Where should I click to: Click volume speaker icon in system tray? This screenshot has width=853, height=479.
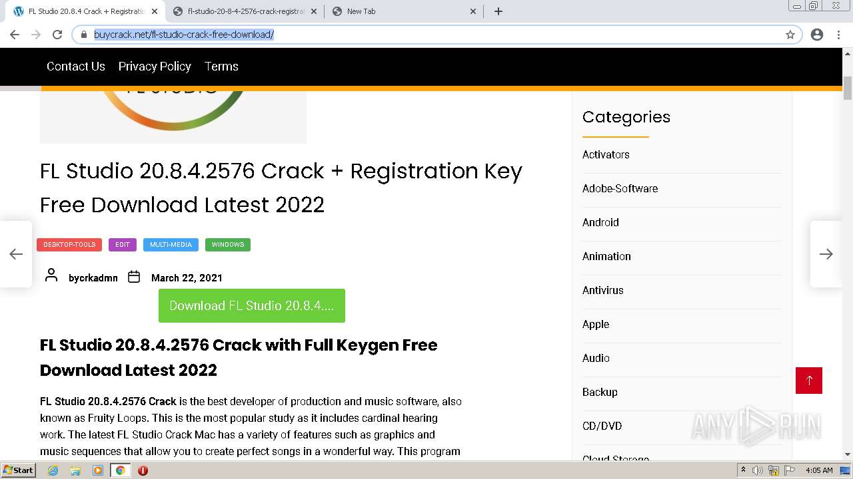(x=758, y=470)
